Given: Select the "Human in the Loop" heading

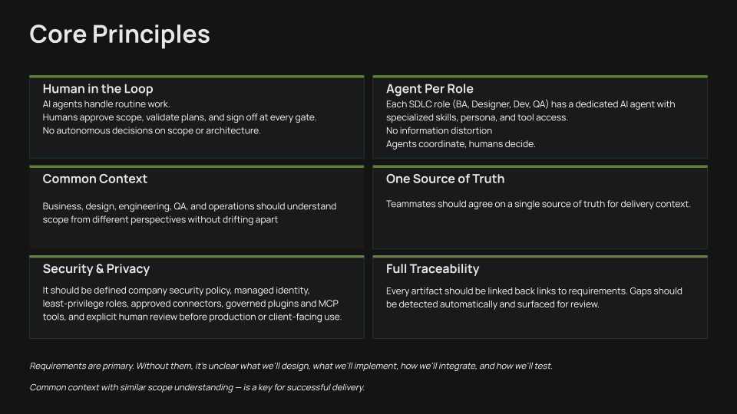Looking at the screenshot, I should coord(97,89).
